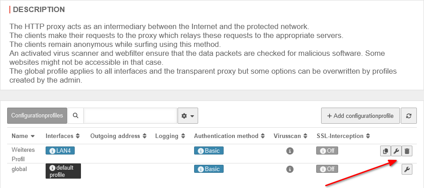Click the LAN4 interface badge
Viewport: 424px width, 188px height.
click(x=60, y=151)
